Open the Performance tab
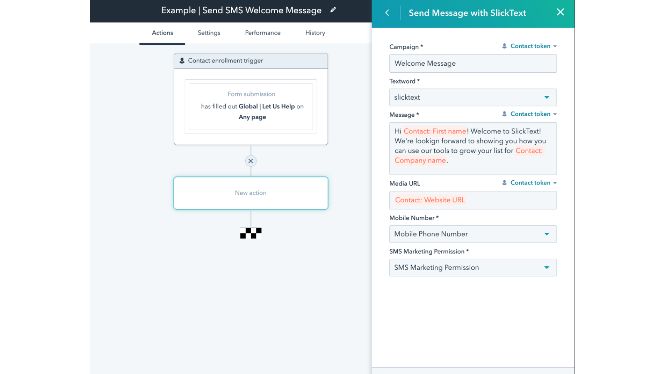 pyautogui.click(x=263, y=33)
